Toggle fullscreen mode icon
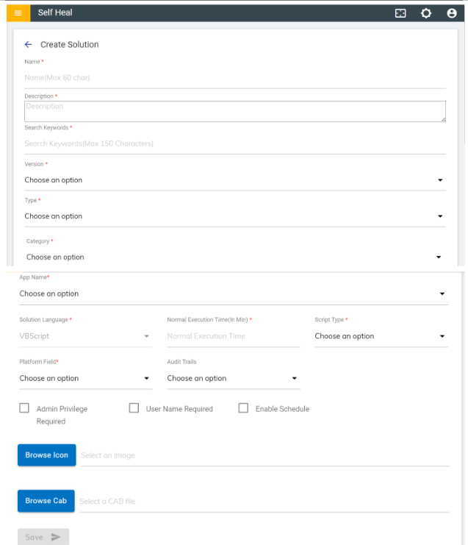468x545 pixels. tap(400, 13)
